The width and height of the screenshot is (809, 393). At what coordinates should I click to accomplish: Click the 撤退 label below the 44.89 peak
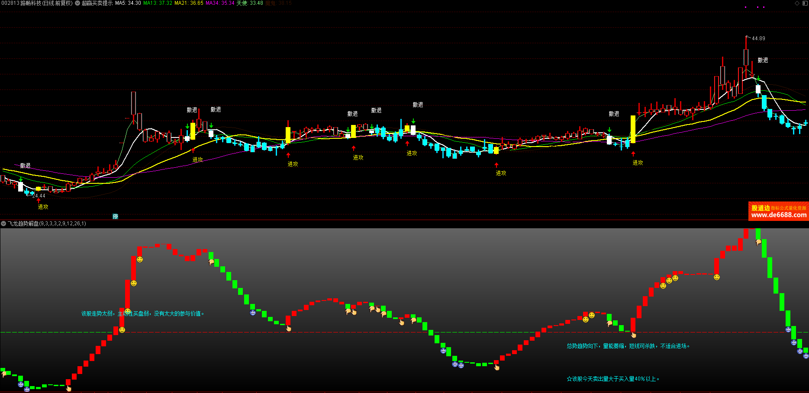pyautogui.click(x=763, y=60)
